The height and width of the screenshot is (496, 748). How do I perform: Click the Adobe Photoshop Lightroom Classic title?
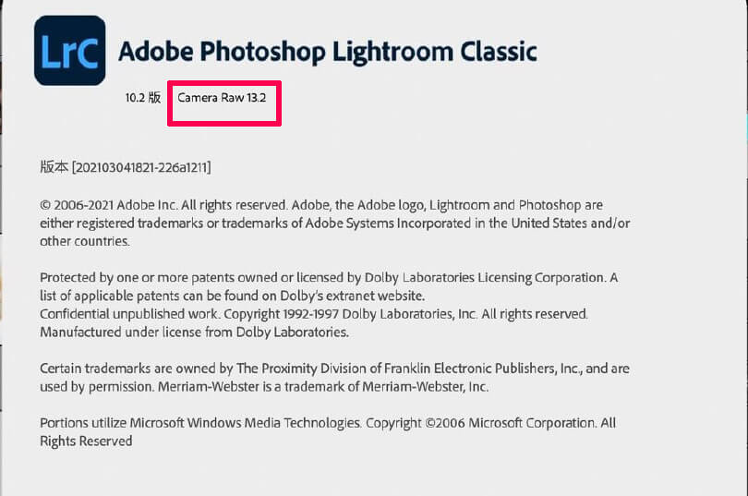pos(328,51)
